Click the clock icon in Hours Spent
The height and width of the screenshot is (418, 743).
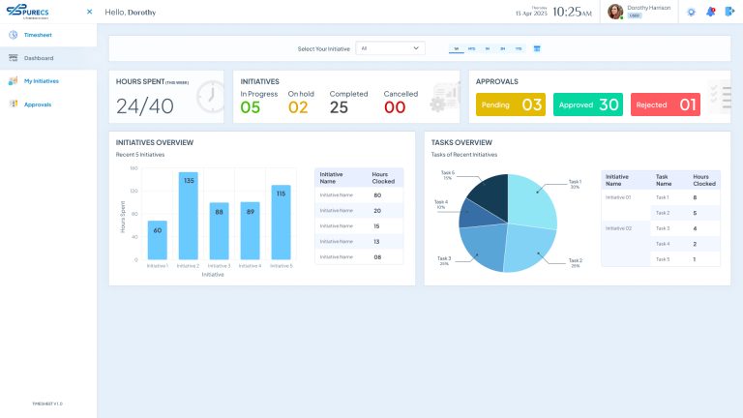[209, 97]
